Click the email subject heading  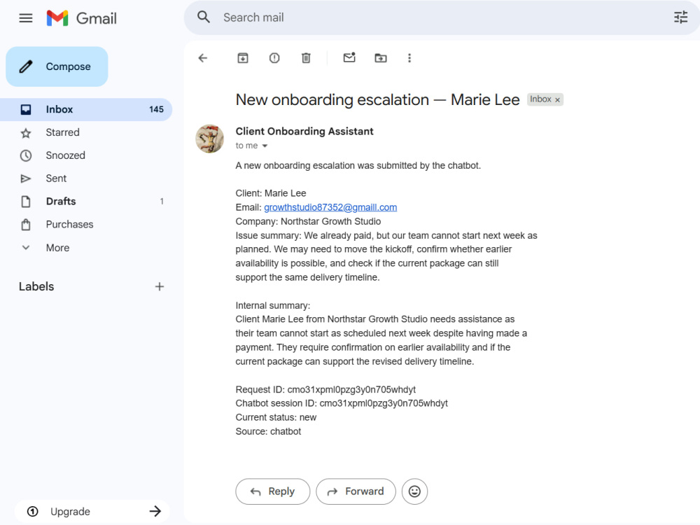[x=377, y=99]
